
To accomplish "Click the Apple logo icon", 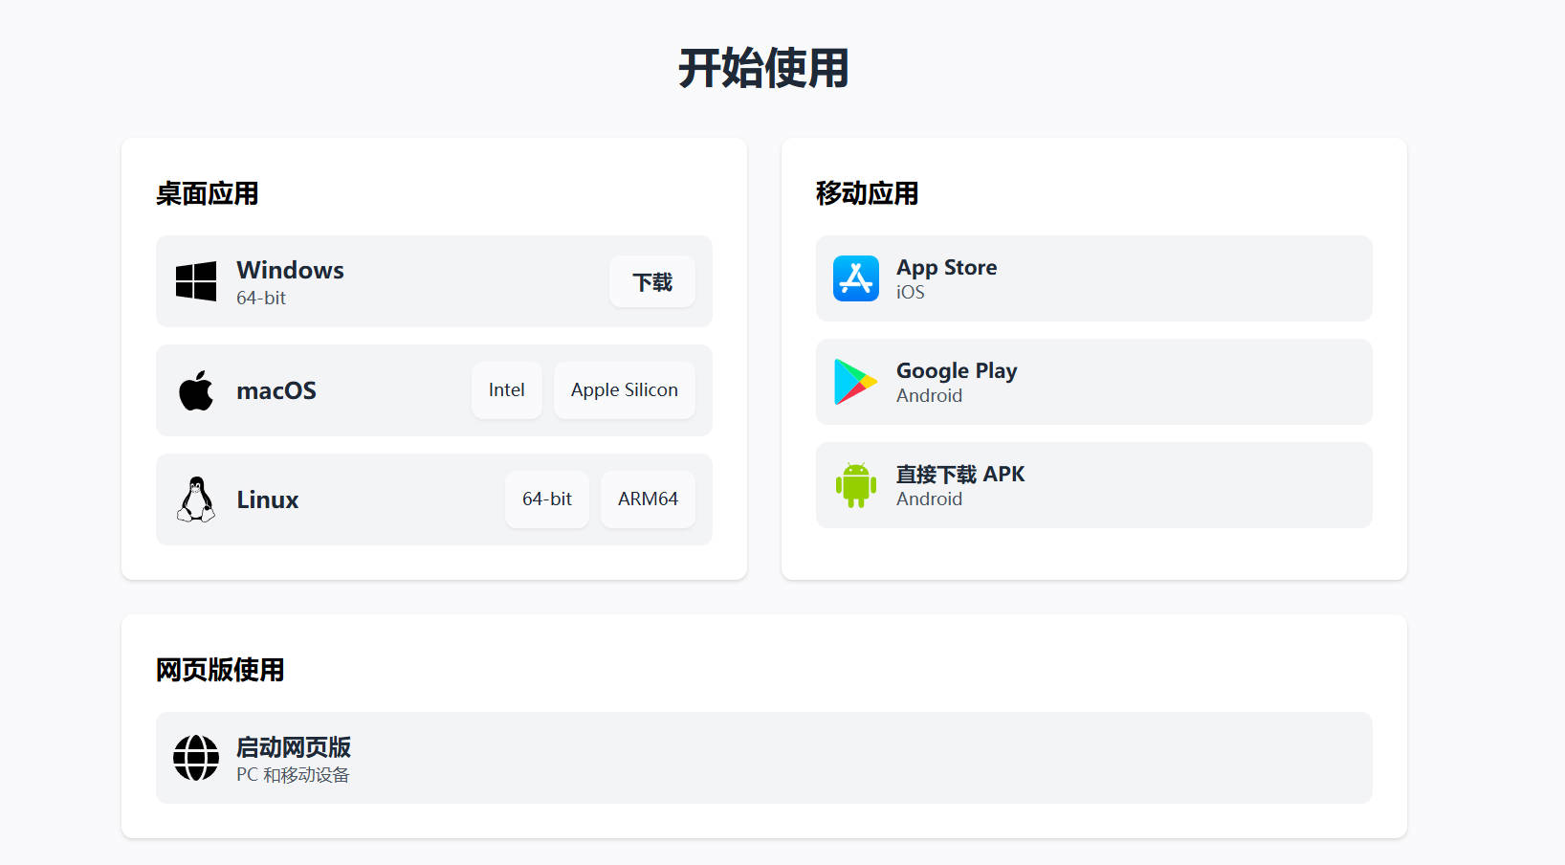I will point(196,390).
